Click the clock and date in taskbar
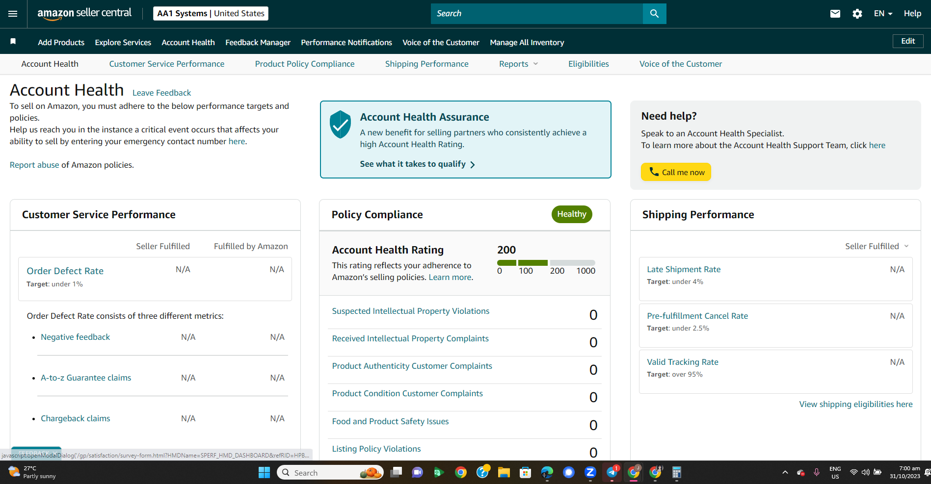931x484 pixels. tap(904, 472)
